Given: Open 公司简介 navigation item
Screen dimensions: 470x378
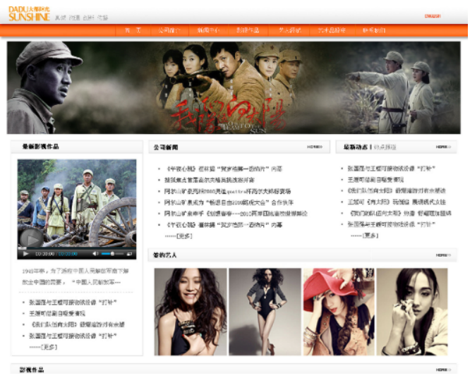Looking at the screenshot, I should pyautogui.click(x=169, y=30).
